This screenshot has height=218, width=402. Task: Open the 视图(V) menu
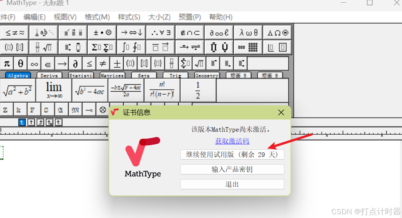coord(65,17)
